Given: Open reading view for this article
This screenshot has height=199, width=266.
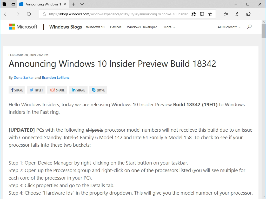Looking at the screenshot, I should (x=202, y=14).
